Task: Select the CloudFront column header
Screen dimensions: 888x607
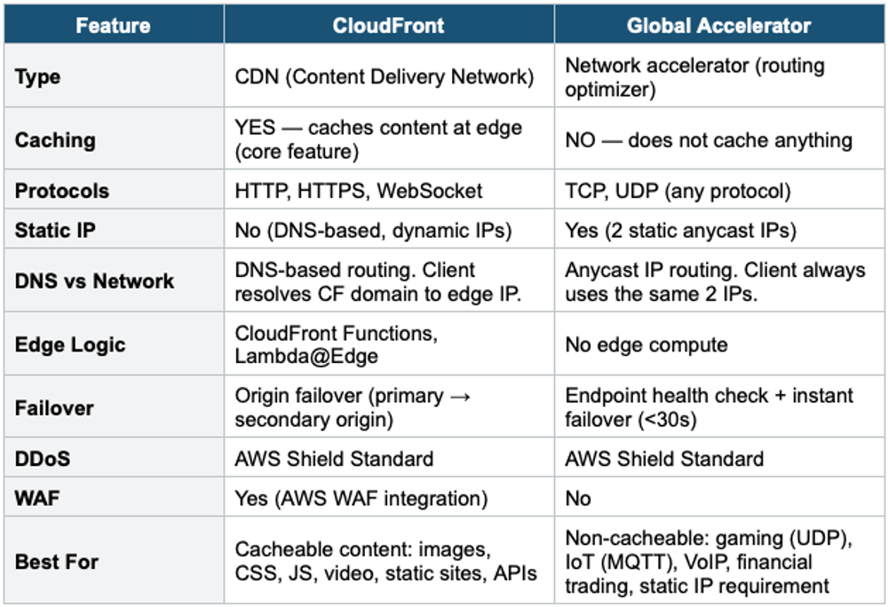Action: coord(389,25)
